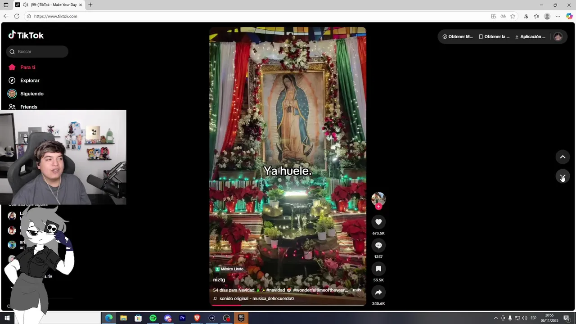
Task: Open the #wonderfultimeoftheyear hashtag
Action: 320,290
